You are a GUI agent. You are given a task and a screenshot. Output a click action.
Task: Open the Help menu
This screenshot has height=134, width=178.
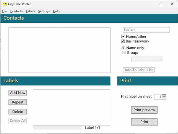coord(56,11)
